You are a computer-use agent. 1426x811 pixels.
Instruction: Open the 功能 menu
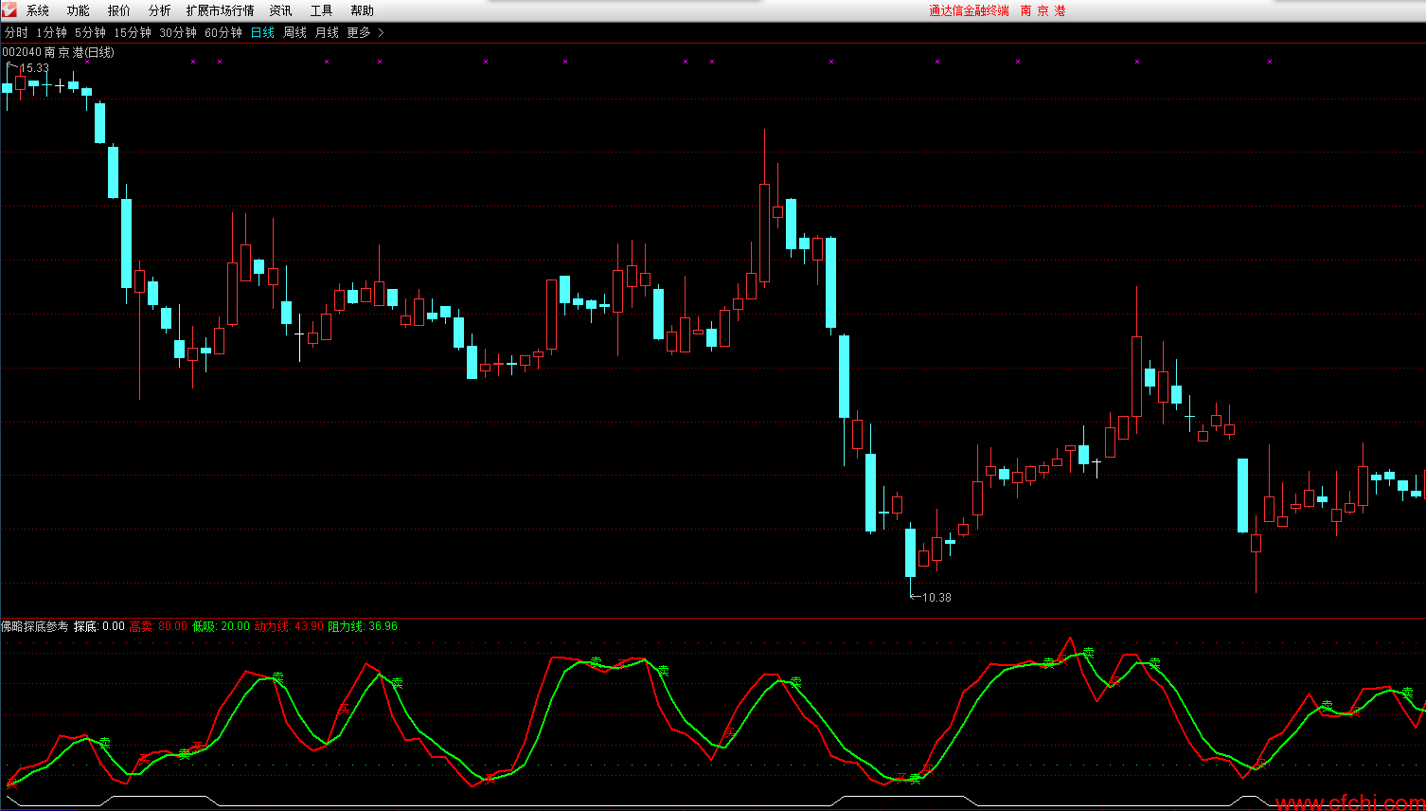tap(79, 10)
